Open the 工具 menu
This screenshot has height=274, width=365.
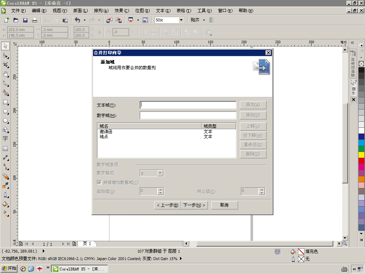[205, 11]
